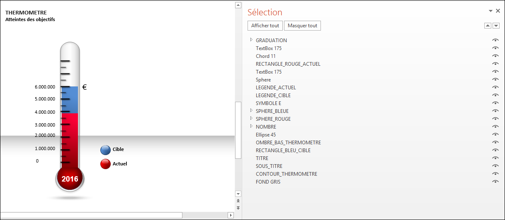Expand the GRADUATION group
The height and width of the screenshot is (220, 505).
click(x=251, y=40)
